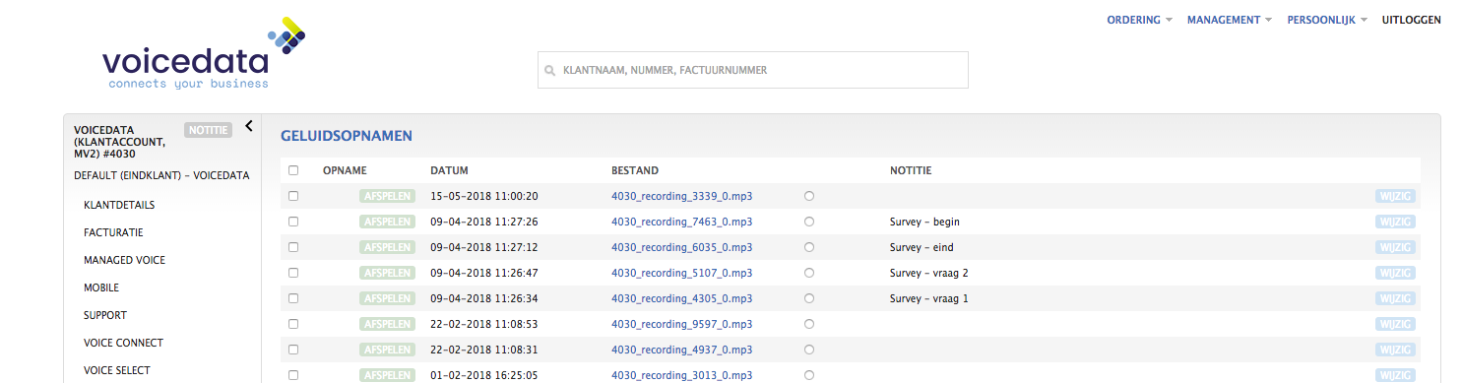Collapse the sidebar with the chevron arrow
The height and width of the screenshot is (383, 1462).
tap(249, 126)
